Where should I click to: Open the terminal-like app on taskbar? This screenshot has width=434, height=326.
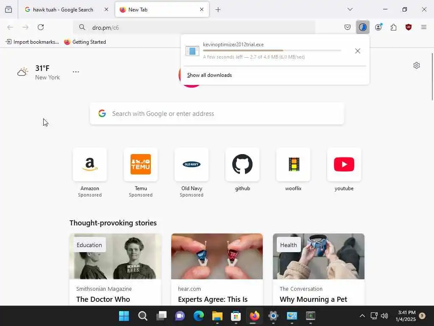[x=311, y=316]
